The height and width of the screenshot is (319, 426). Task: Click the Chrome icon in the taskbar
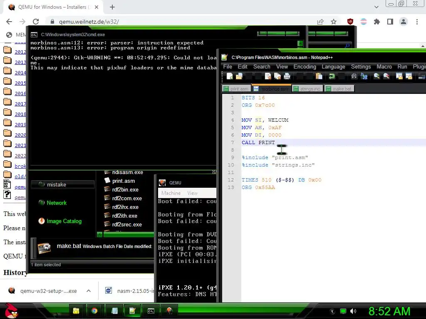pyautogui.click(x=94, y=311)
